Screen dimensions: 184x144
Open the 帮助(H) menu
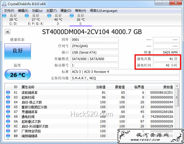click(80, 11)
